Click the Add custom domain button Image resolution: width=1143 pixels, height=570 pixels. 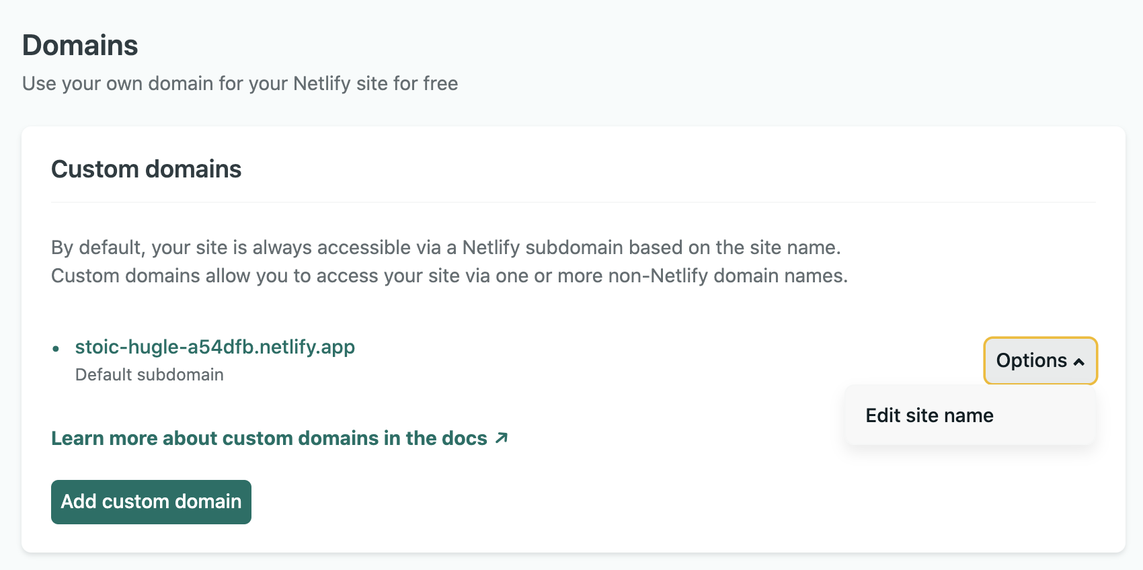point(151,502)
